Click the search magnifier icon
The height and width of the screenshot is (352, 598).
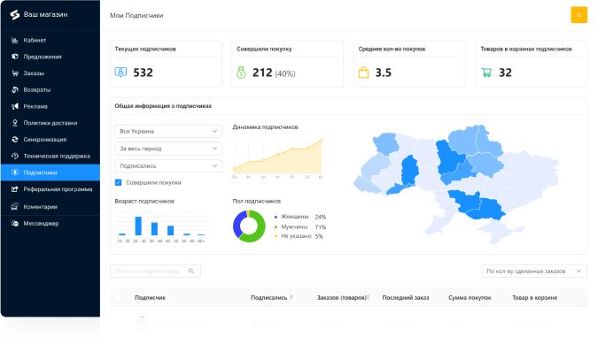(x=191, y=271)
